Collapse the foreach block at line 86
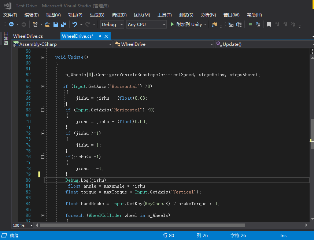Screen dimensions: 314x240 click(x=43, y=215)
